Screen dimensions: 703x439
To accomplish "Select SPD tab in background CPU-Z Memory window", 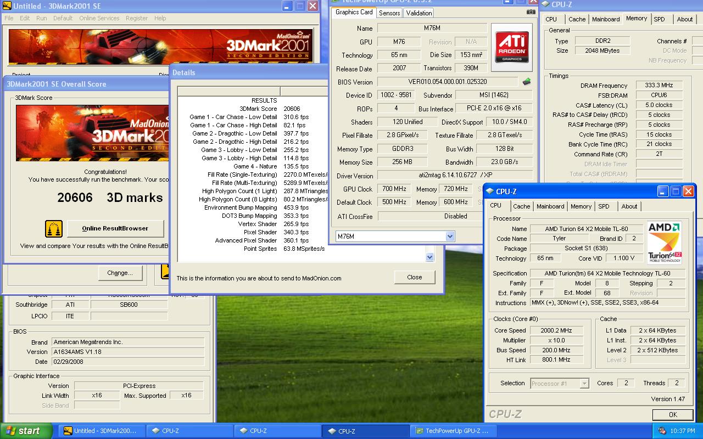I will coord(659,19).
